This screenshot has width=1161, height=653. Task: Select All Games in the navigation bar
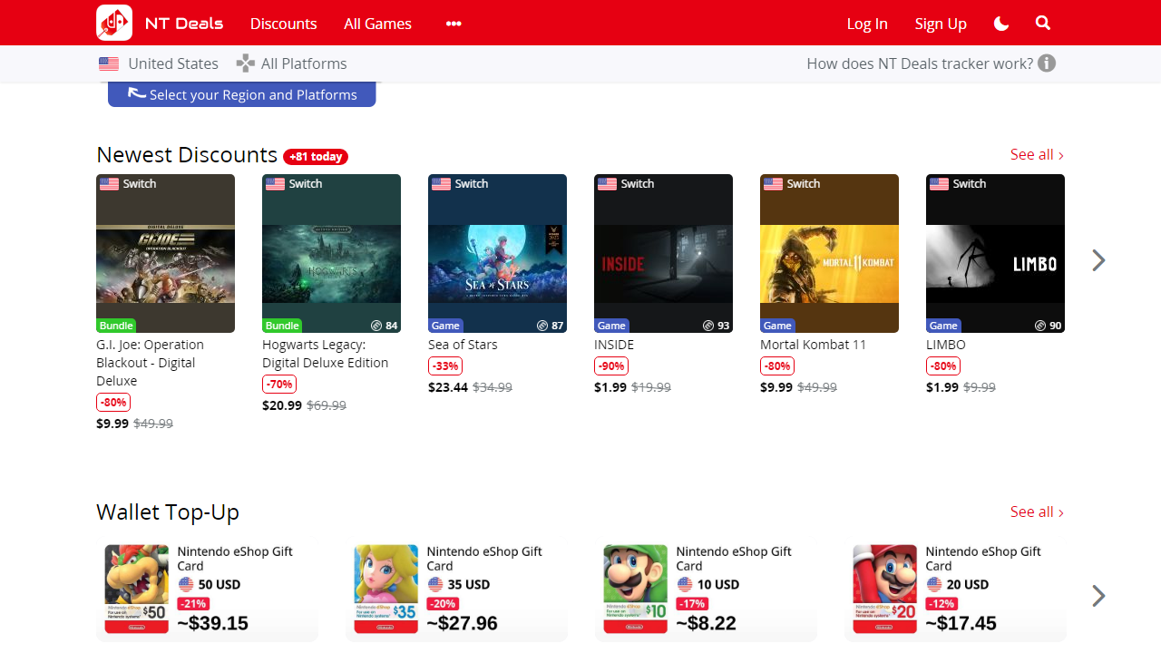377,24
